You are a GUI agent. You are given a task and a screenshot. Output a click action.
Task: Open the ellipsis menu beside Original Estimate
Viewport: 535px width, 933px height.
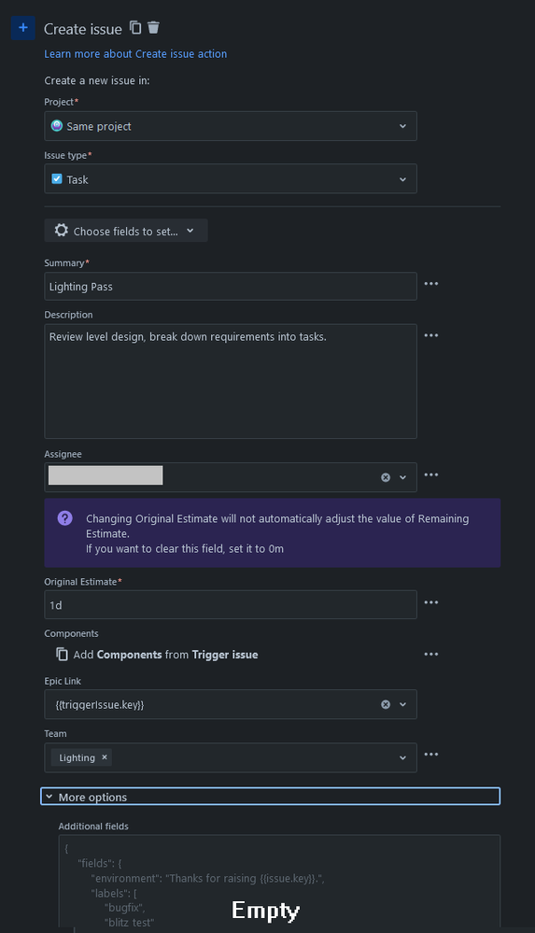click(x=430, y=602)
